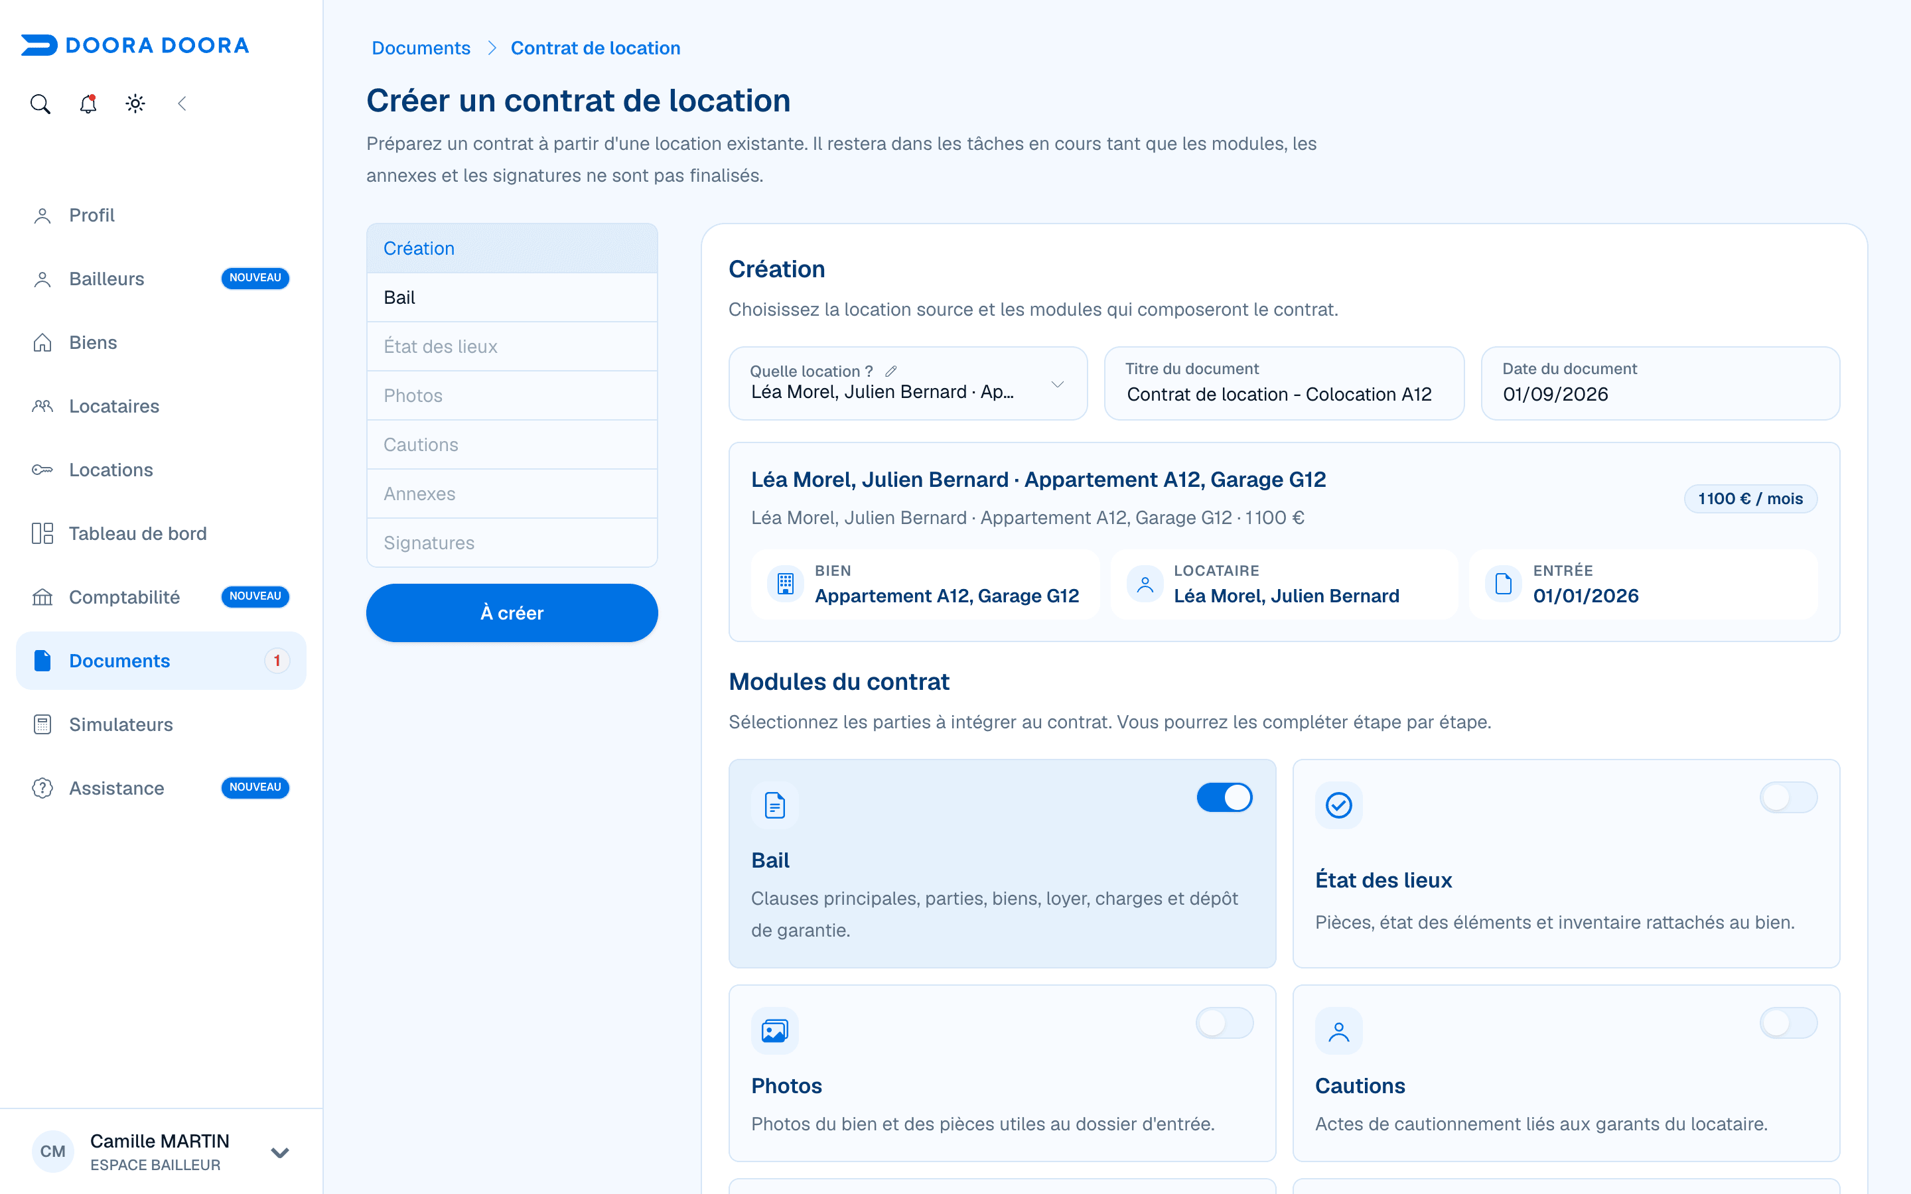Image resolution: width=1911 pixels, height=1194 pixels.
Task: Select the Création step
Action: (x=512, y=249)
